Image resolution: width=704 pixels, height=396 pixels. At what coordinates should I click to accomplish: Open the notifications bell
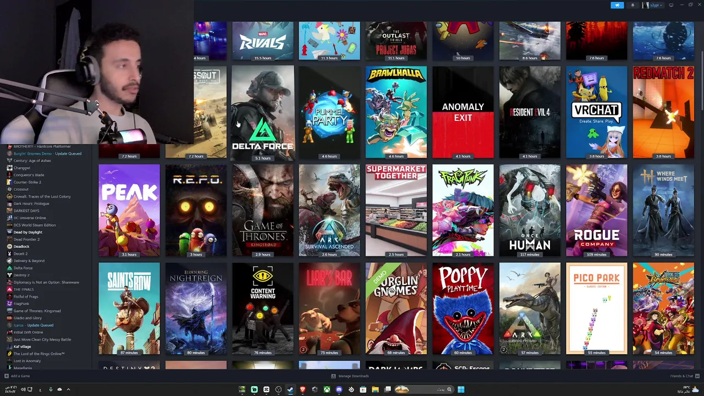point(632,5)
